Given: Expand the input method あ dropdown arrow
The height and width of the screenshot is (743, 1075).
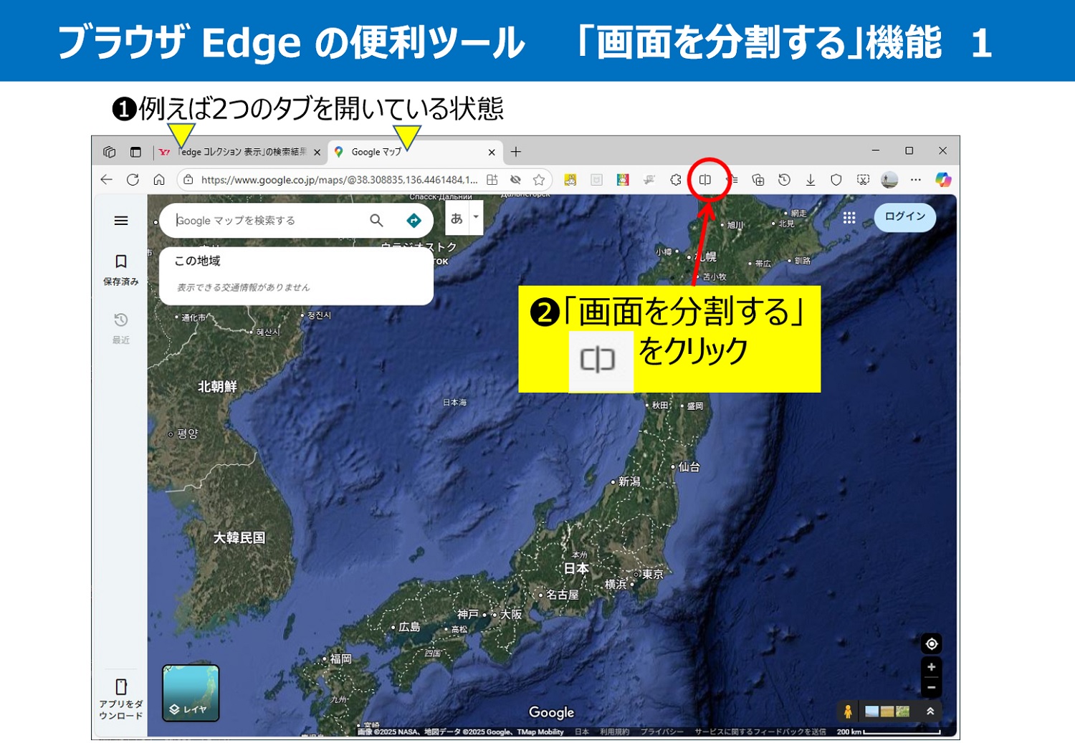Looking at the screenshot, I should click(476, 217).
